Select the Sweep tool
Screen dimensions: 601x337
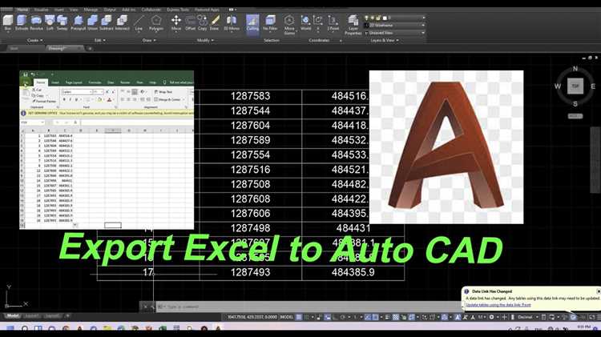click(x=62, y=22)
